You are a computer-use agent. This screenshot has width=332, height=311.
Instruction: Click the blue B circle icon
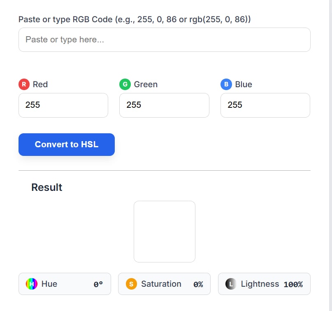(x=226, y=84)
